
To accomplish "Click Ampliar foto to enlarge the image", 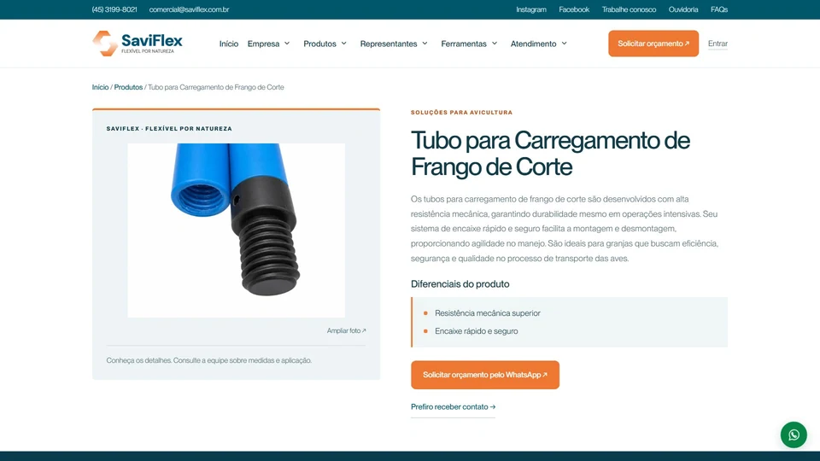I will [x=346, y=330].
